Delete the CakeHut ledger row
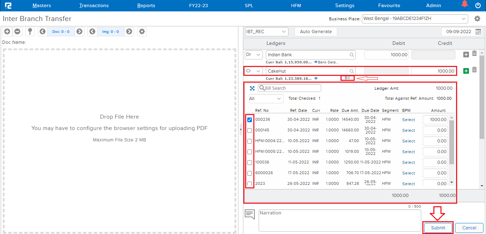 click(474, 70)
